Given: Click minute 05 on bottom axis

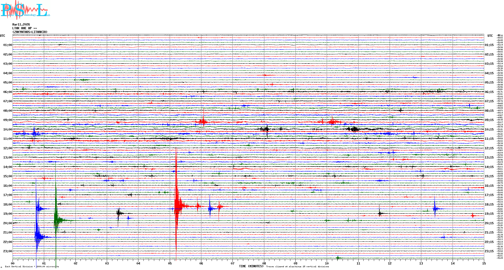Looking at the screenshot, I should [170, 263].
